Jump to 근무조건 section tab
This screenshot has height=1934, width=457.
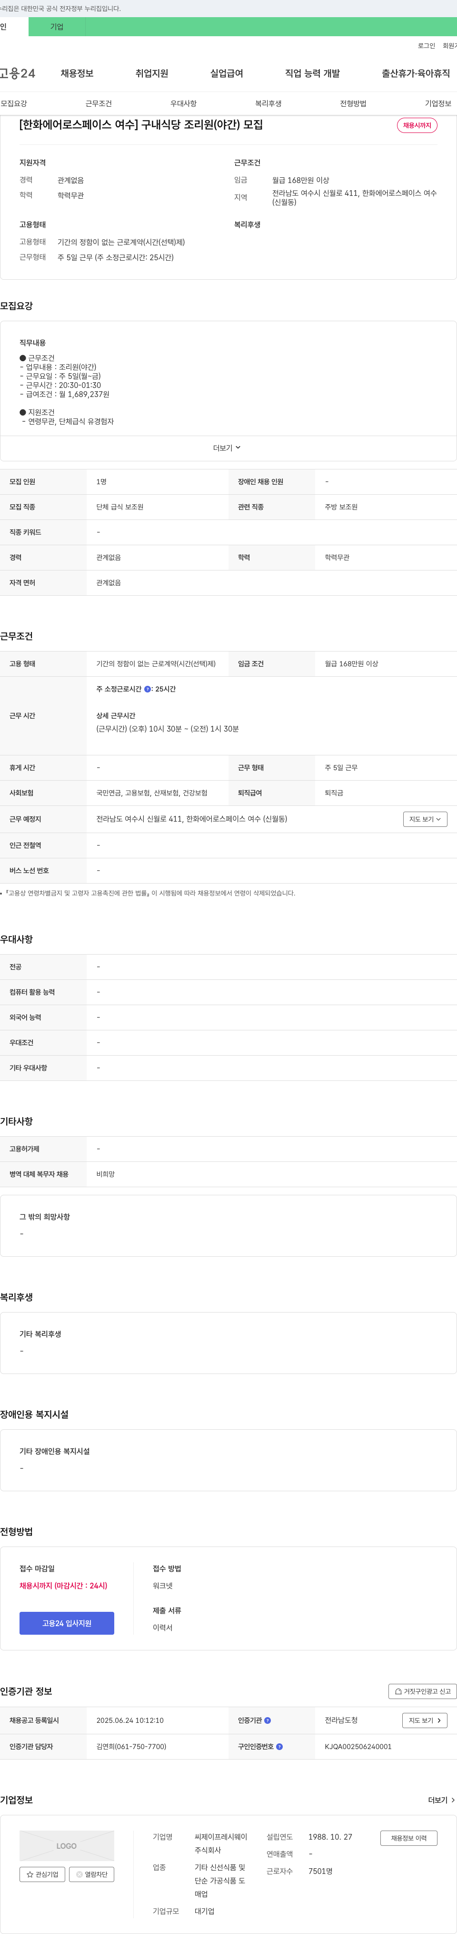(x=99, y=103)
